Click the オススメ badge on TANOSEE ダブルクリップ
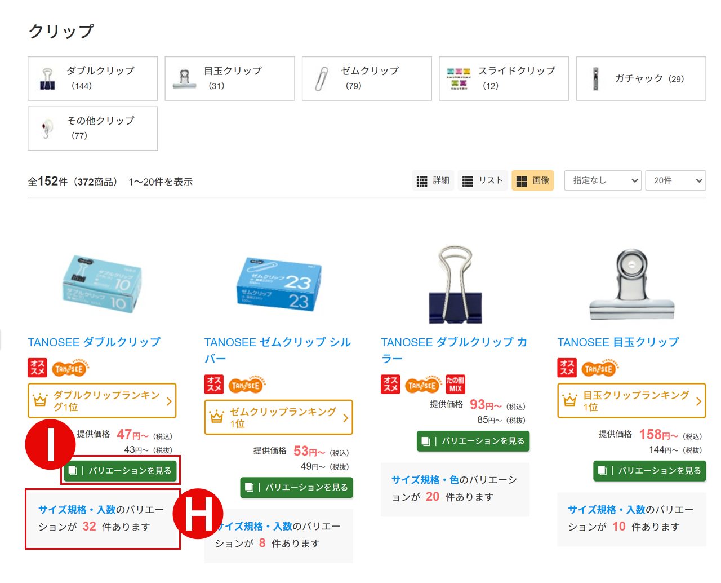The width and height of the screenshot is (721, 583). tap(37, 368)
